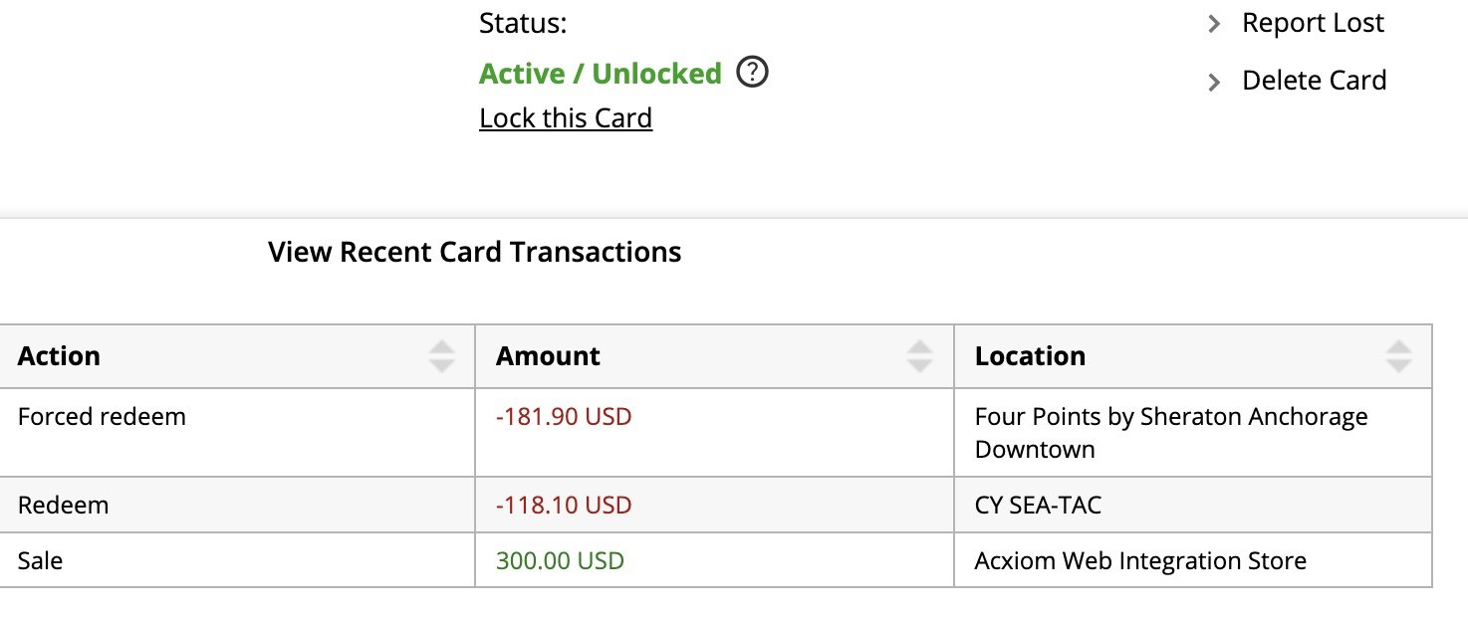Click the chevron next to Delete Card
This screenshot has height=619, width=1468.
tap(1213, 83)
